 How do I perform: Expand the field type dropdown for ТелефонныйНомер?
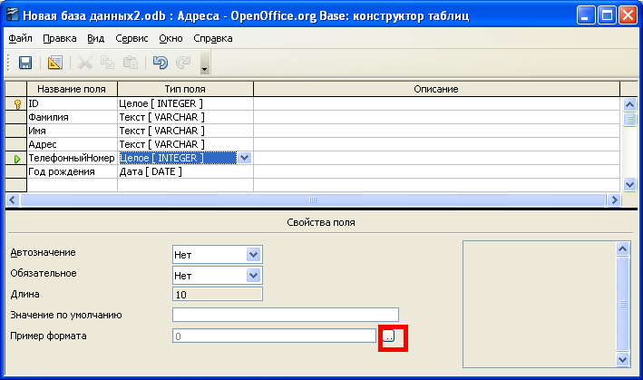[244, 158]
